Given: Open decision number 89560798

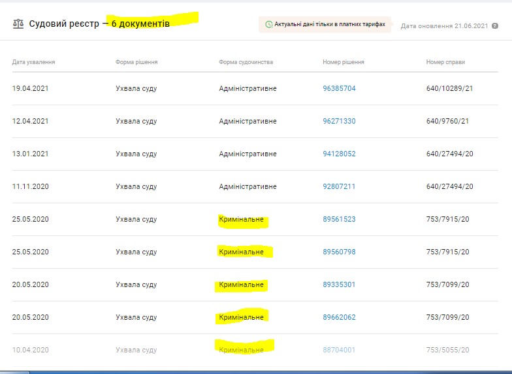Looking at the screenshot, I should pos(339,252).
